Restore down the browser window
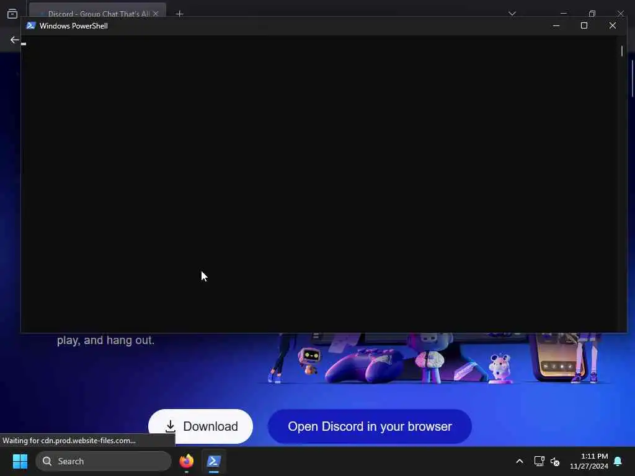Viewport: 635px width, 476px height. coord(592,14)
